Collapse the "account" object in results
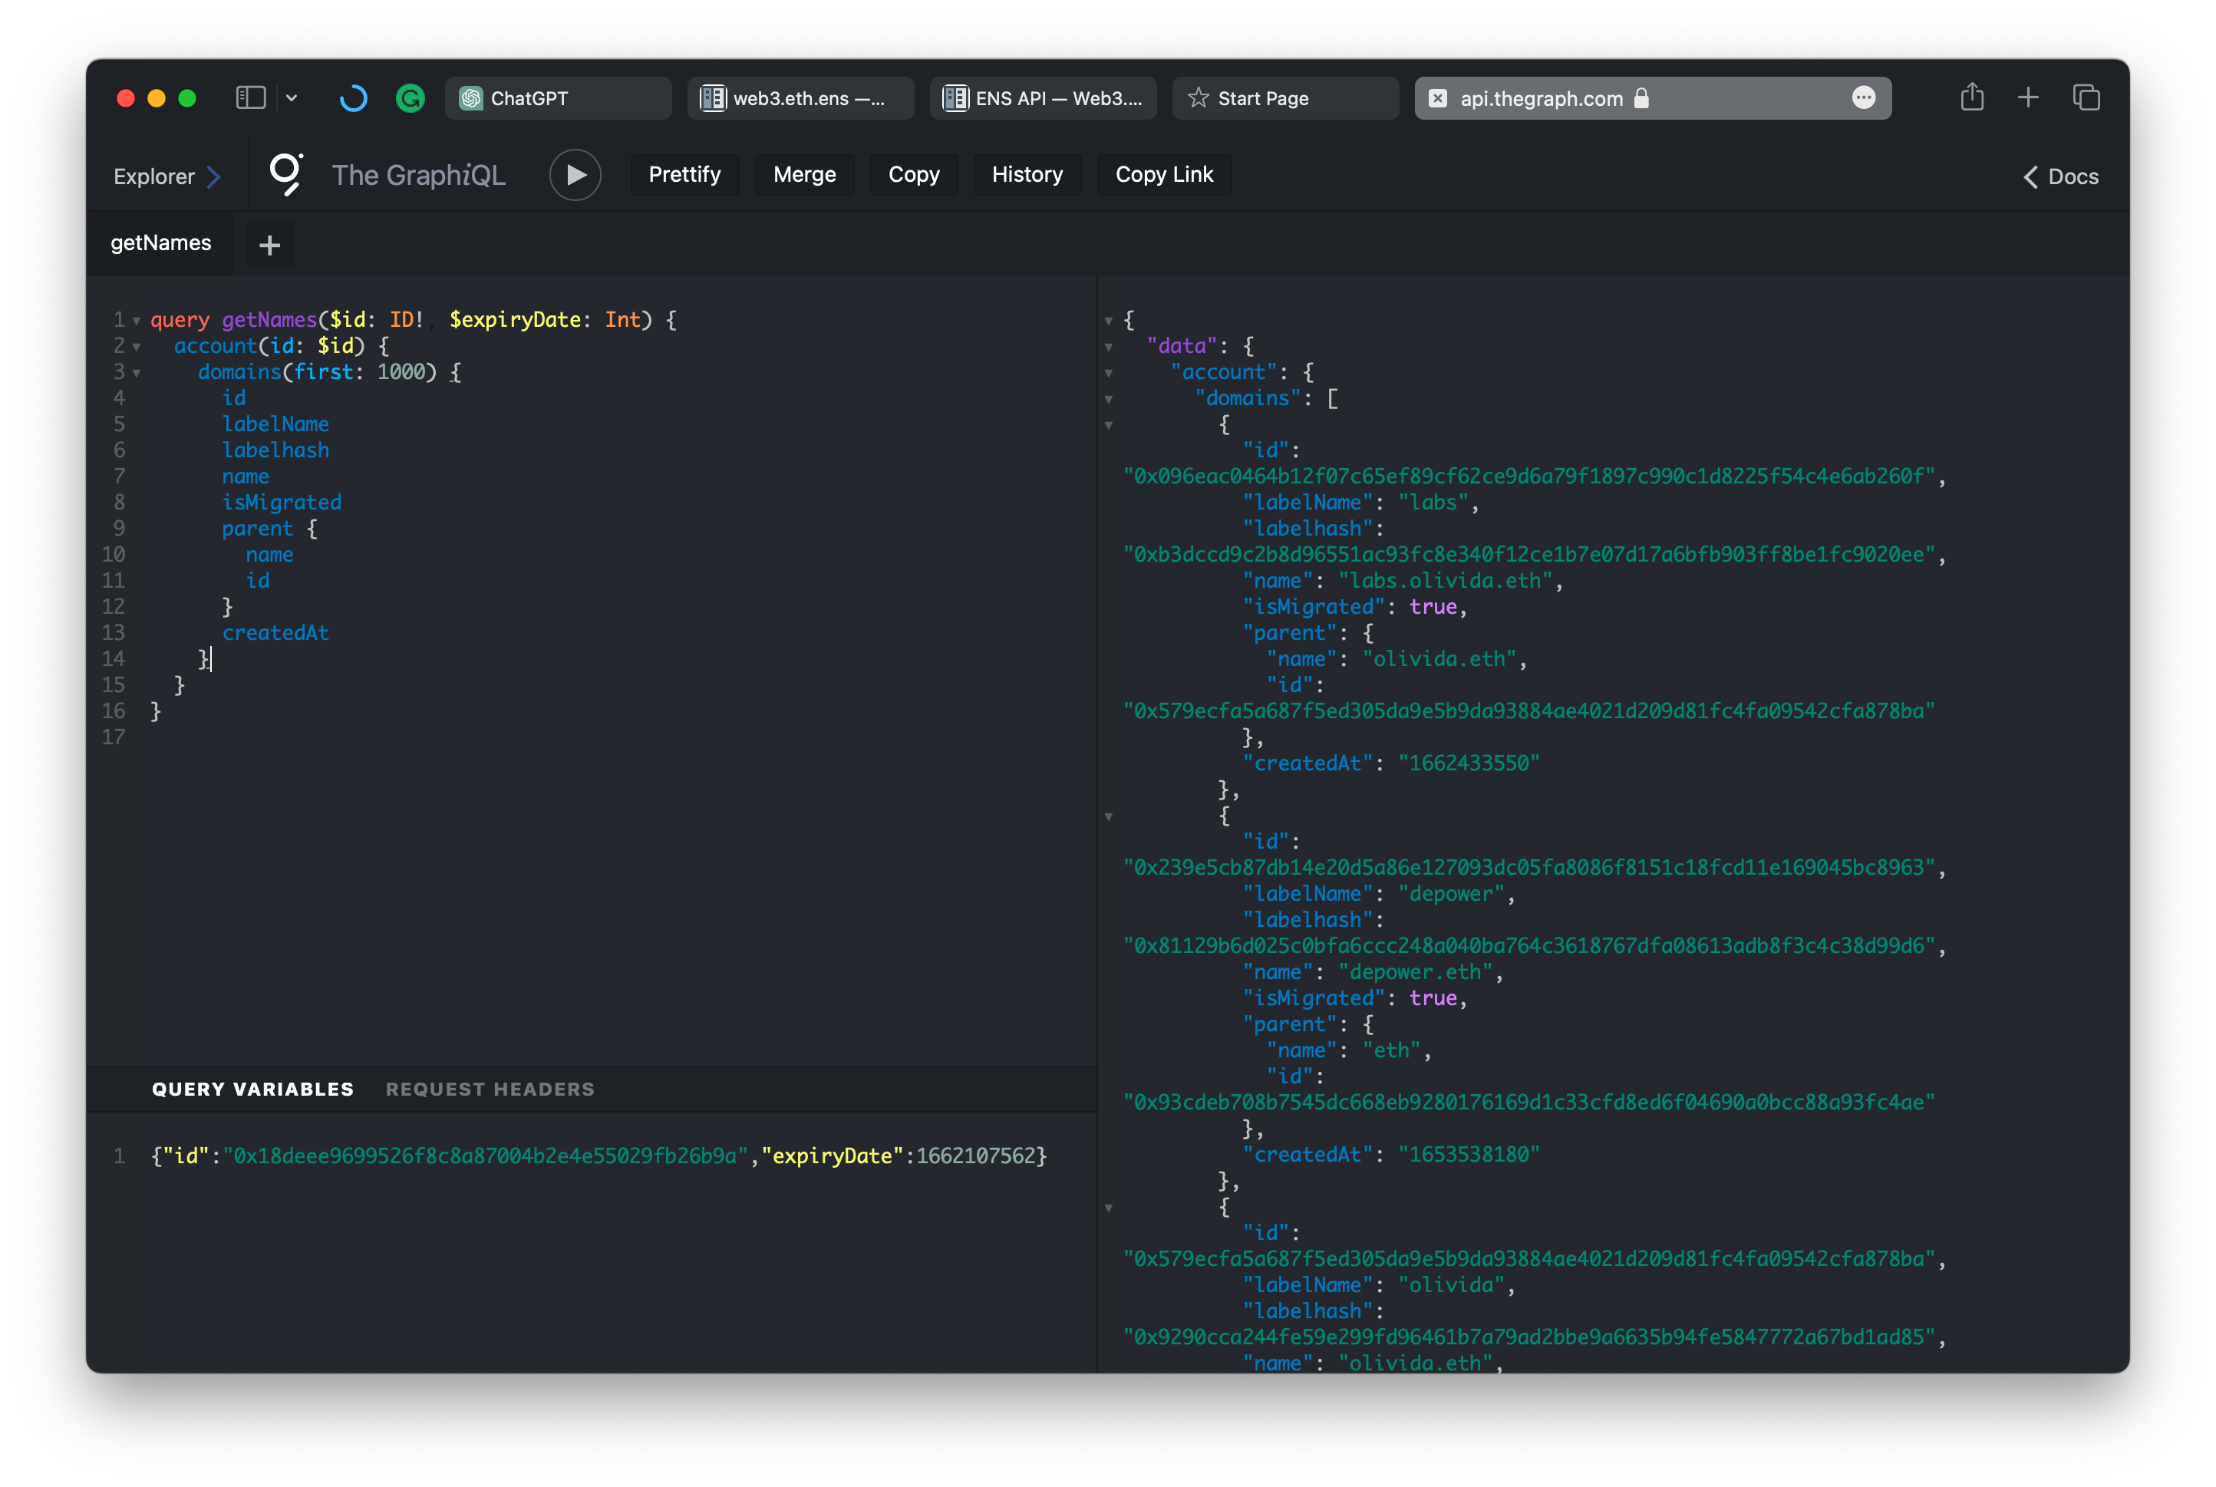The height and width of the screenshot is (1487, 2216). pos(1107,373)
